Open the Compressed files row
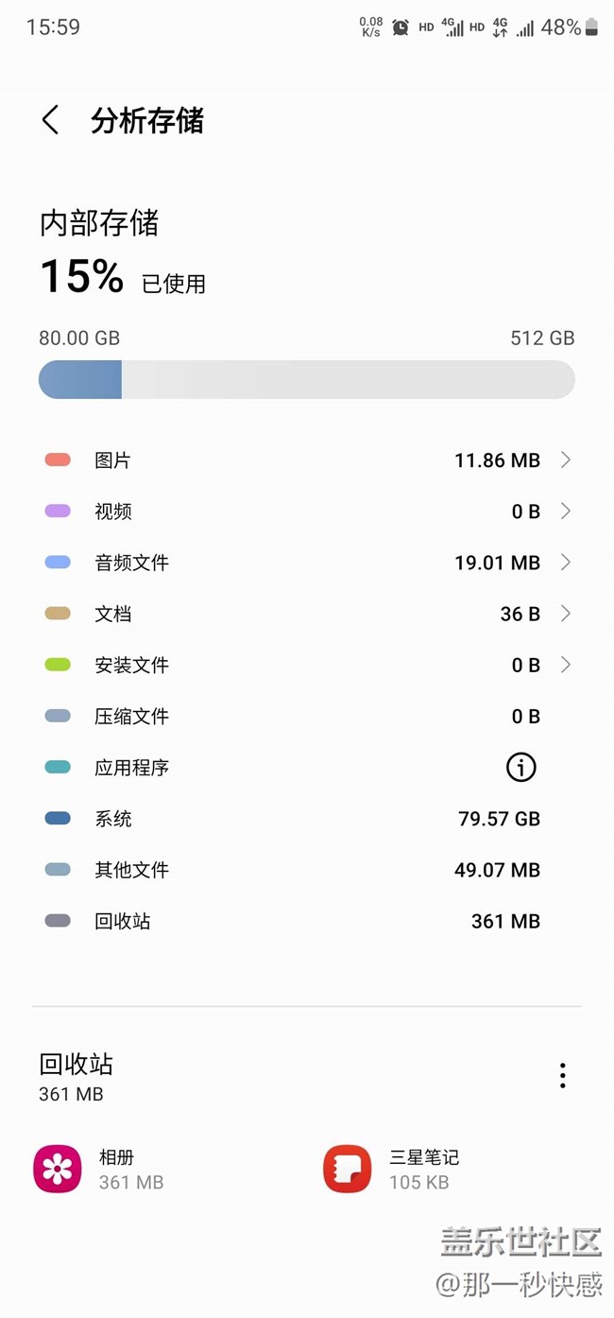Viewport: 614px width, 1318px height. click(x=306, y=717)
